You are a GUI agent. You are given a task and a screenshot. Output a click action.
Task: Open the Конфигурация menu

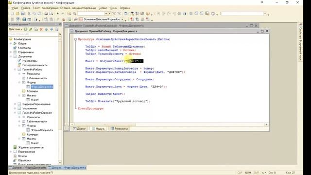click(50, 8)
